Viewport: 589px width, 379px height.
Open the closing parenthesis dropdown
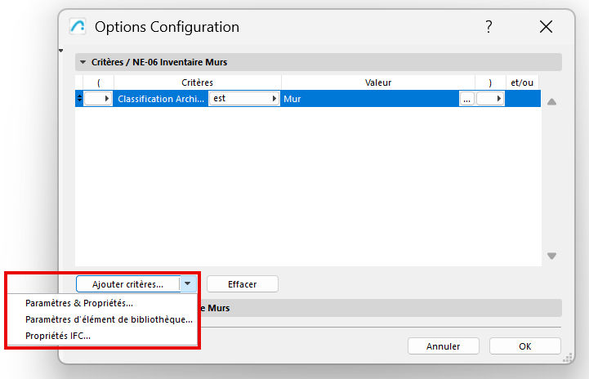490,98
